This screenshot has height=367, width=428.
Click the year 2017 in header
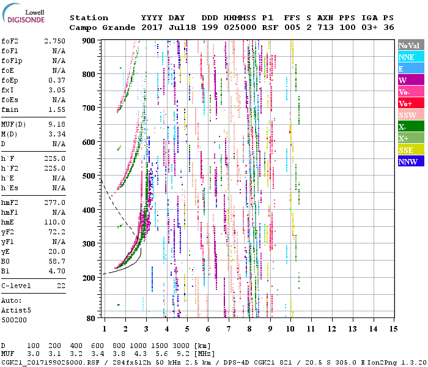pos(152,28)
